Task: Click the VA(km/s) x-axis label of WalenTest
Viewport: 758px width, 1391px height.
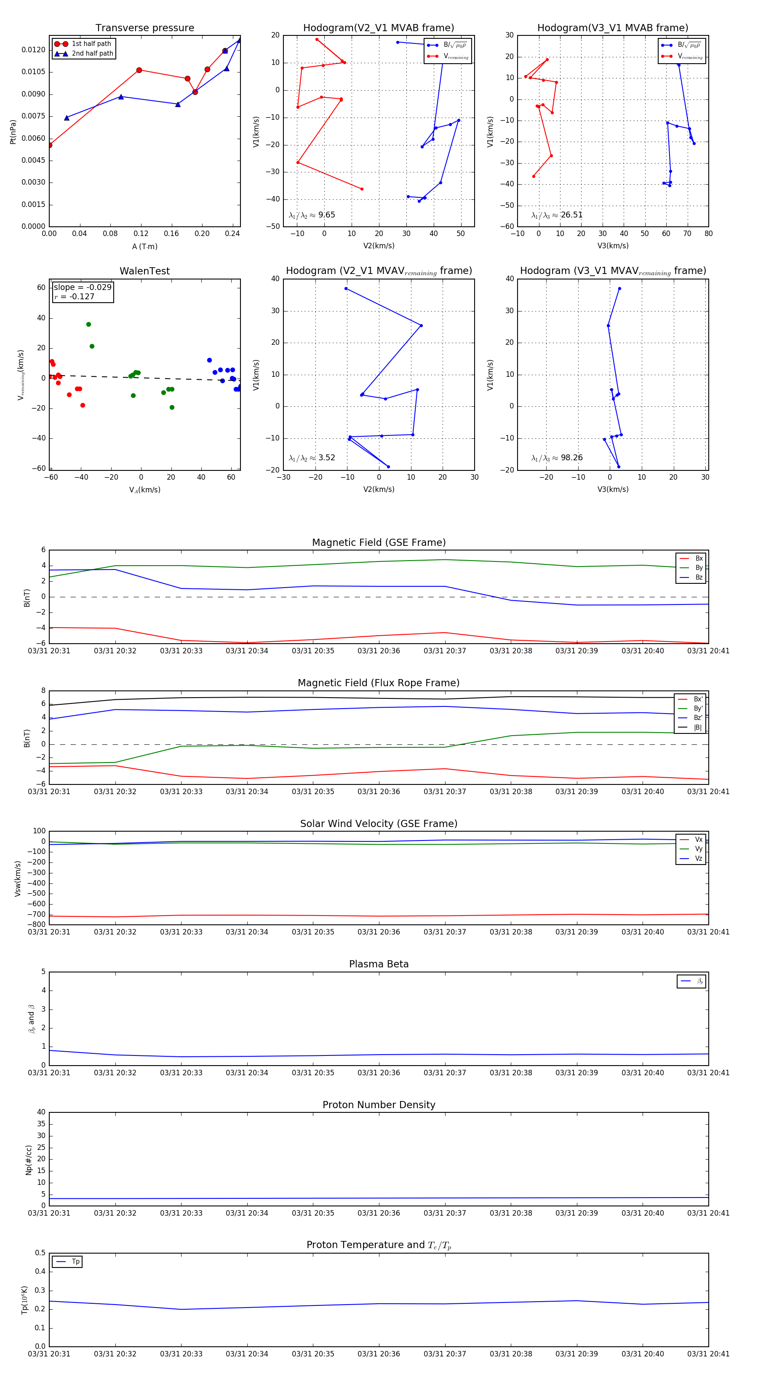Action: click(x=144, y=490)
